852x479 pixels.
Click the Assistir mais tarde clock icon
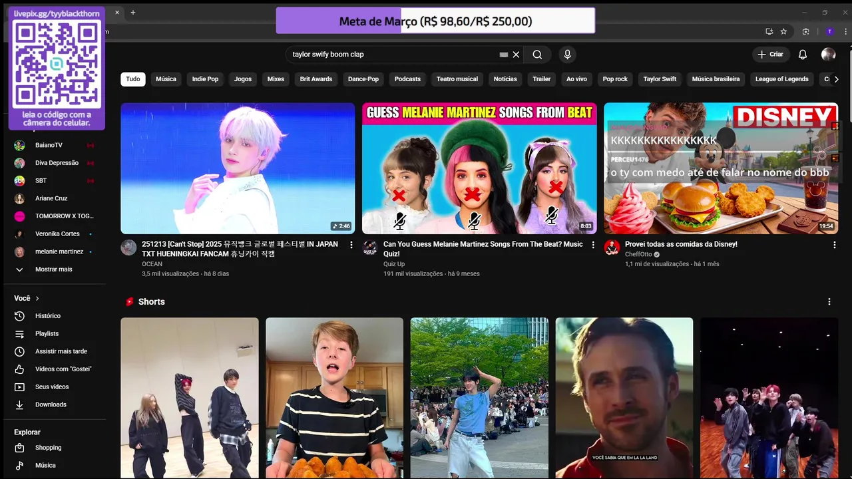point(19,351)
